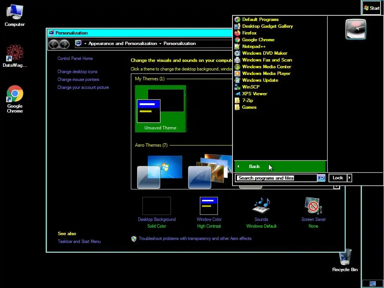This screenshot has width=384, height=288.
Task: Open the Computer desktop icon
Action: click(x=15, y=15)
